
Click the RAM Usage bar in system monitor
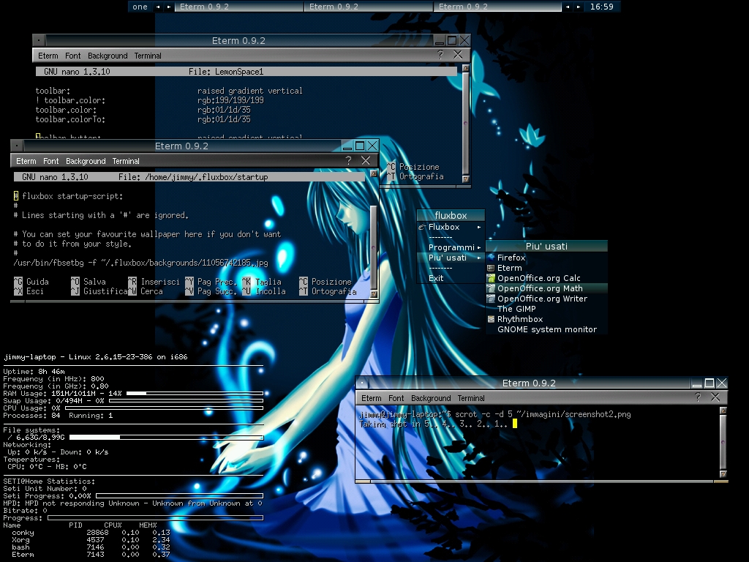[x=195, y=393]
